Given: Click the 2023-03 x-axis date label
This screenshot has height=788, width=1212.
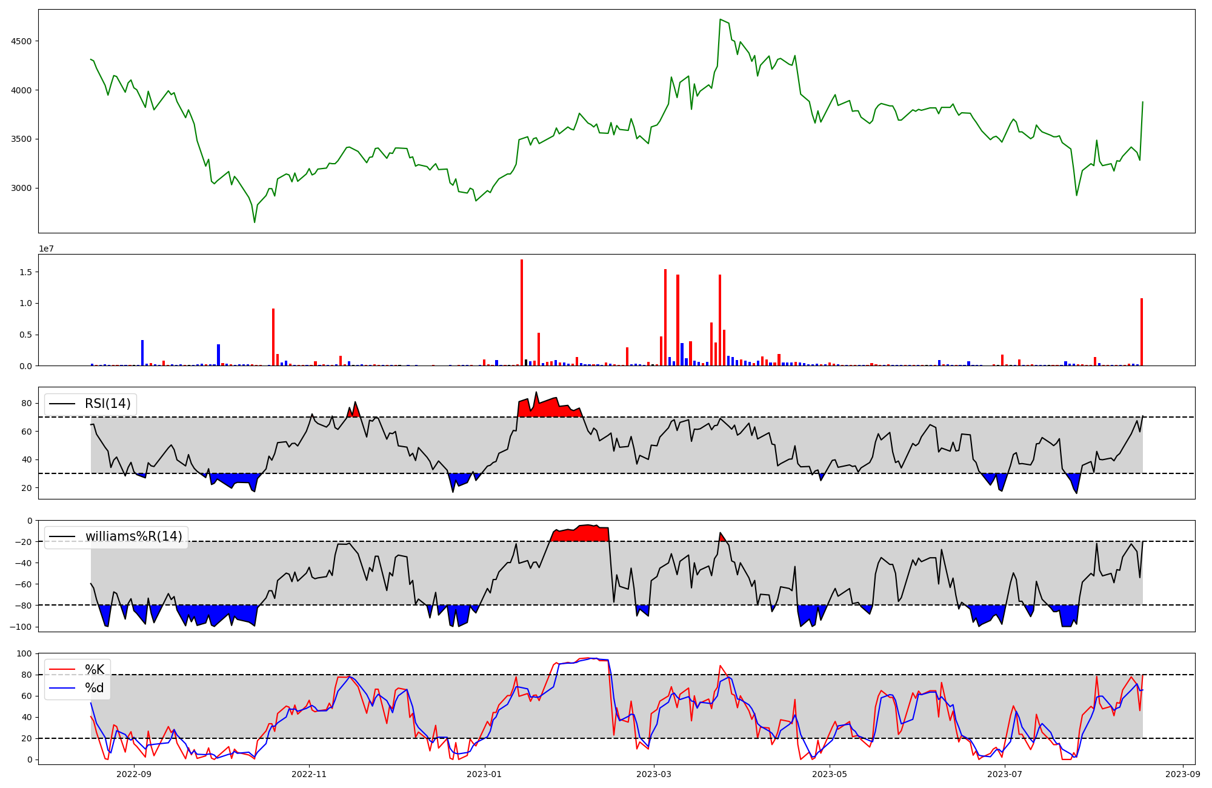Looking at the screenshot, I should (654, 774).
